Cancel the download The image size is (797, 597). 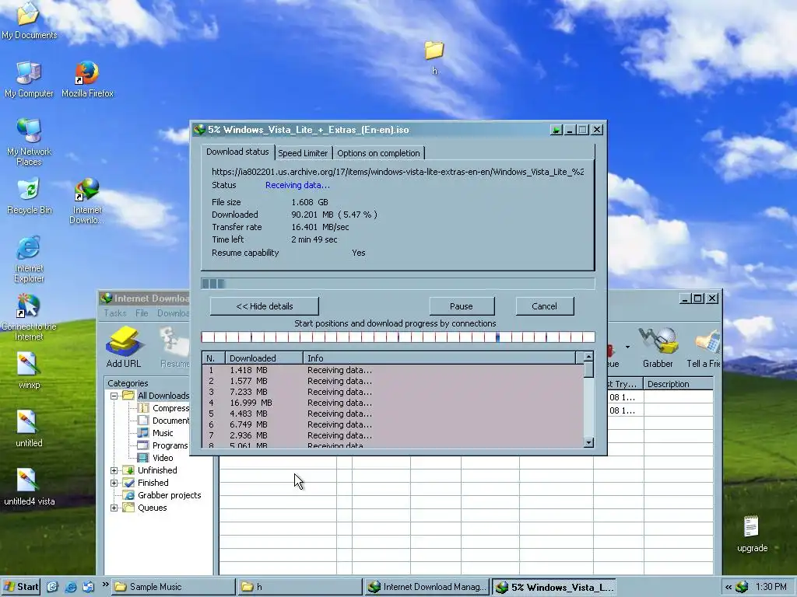pyautogui.click(x=544, y=306)
